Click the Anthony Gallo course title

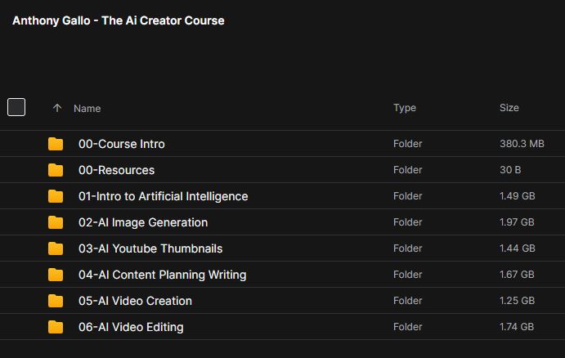click(119, 20)
